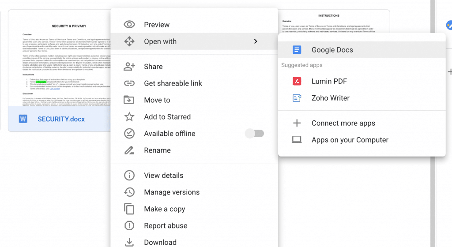
Task: Click Connect more apps
Action: pyautogui.click(x=343, y=123)
